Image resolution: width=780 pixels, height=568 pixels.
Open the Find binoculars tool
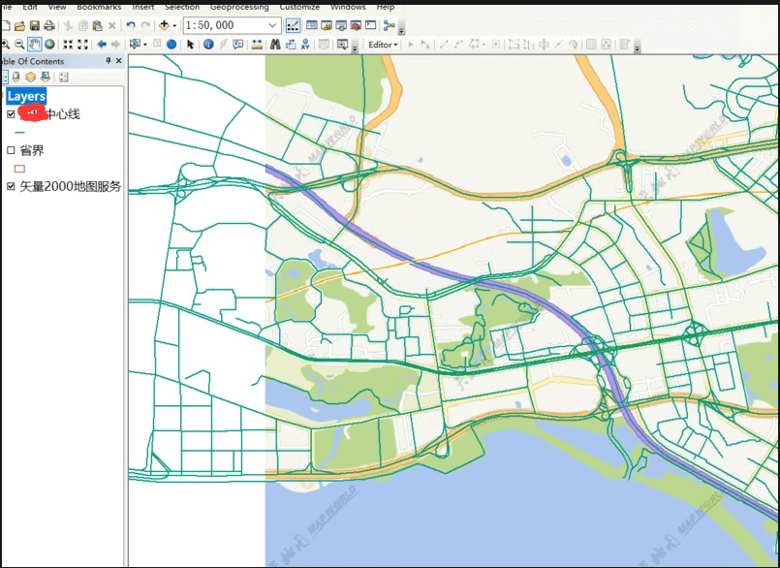[275, 45]
